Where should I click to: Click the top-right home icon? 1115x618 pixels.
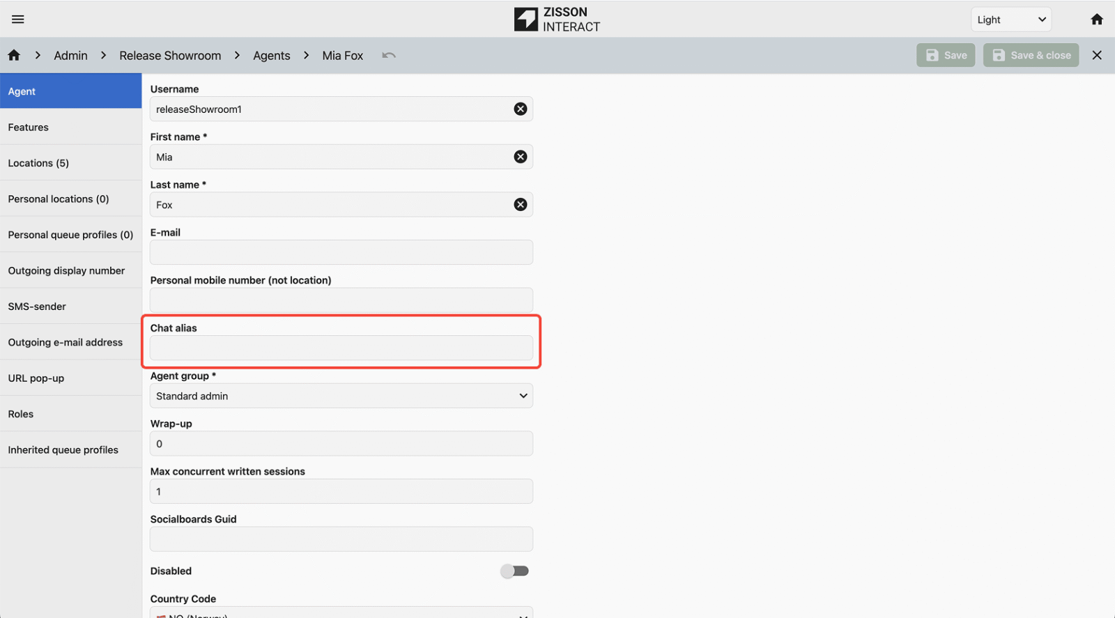(x=1097, y=20)
